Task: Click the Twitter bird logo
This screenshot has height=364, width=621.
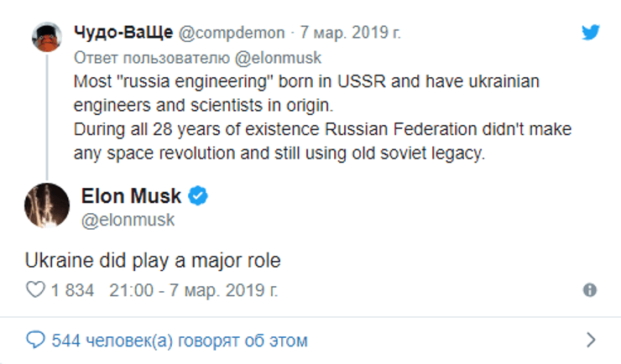Action: click(x=591, y=33)
